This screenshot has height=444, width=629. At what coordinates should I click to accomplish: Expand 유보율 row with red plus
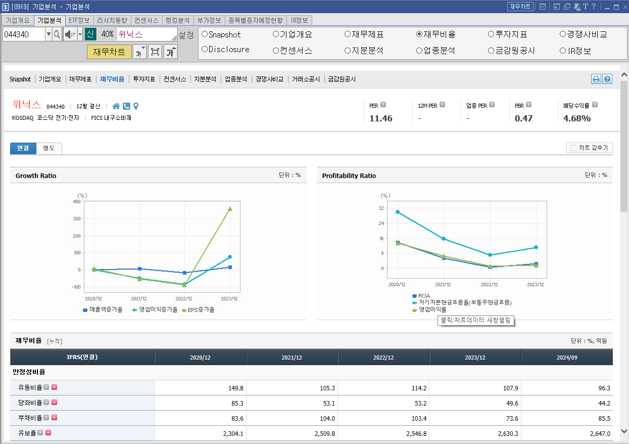point(49,433)
